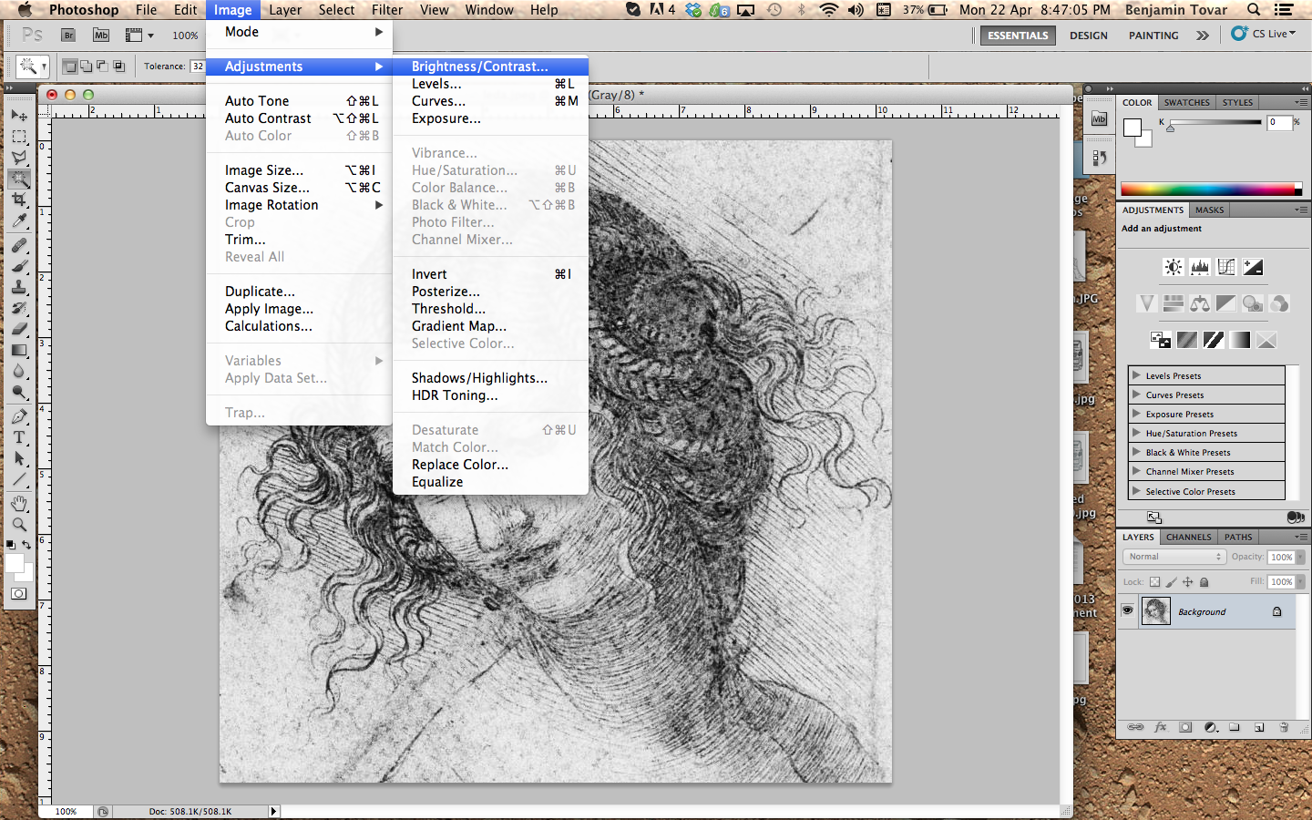Screen dimensions: 1312x820
Task: Expand Hue/Saturation Presets list
Action: coord(1136,433)
